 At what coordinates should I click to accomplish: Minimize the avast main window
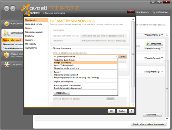tap(153, 2)
